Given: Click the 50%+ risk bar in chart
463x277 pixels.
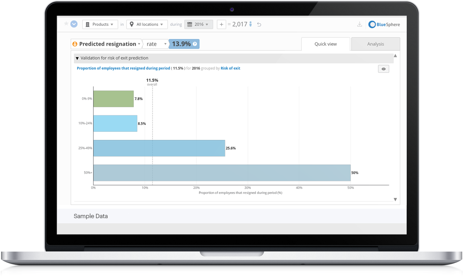Looking at the screenshot, I should coord(222,173).
